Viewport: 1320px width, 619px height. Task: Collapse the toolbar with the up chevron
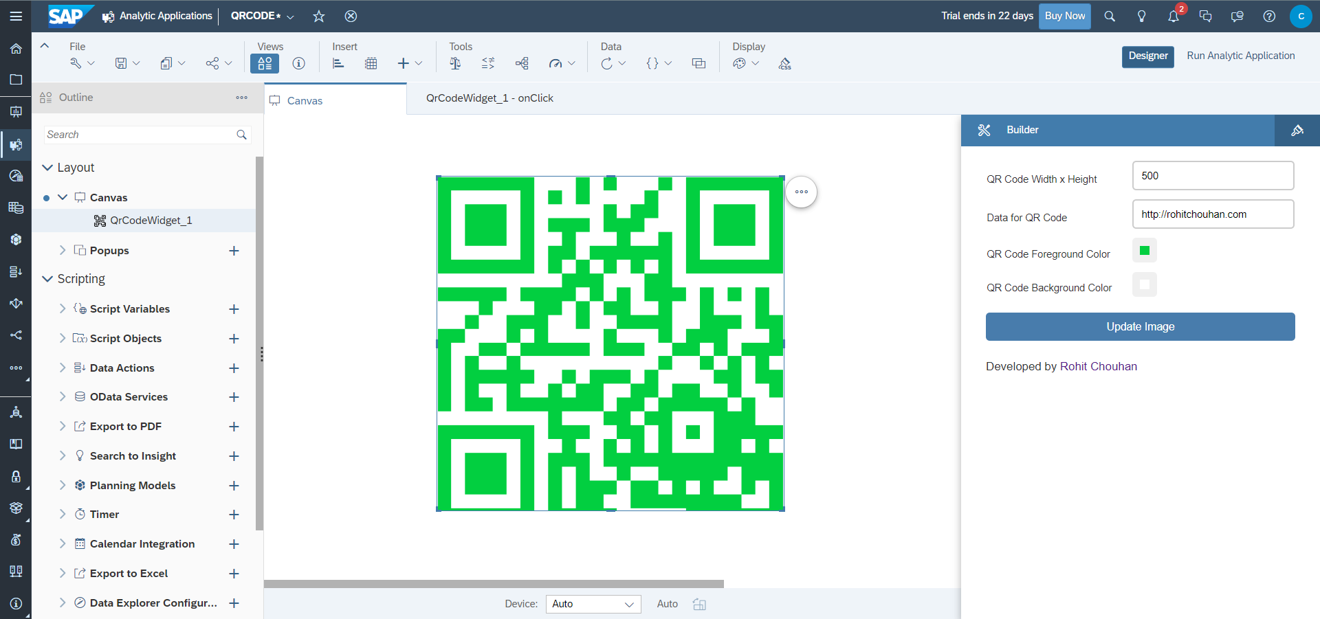(x=45, y=46)
